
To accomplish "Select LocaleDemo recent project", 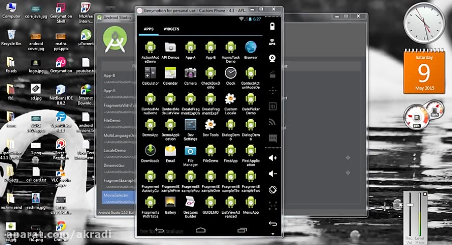I will 118,153.
